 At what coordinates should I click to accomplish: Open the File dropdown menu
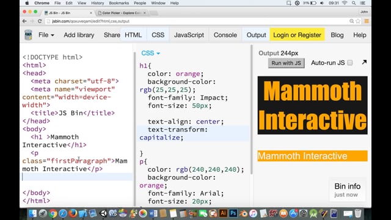[46, 35]
